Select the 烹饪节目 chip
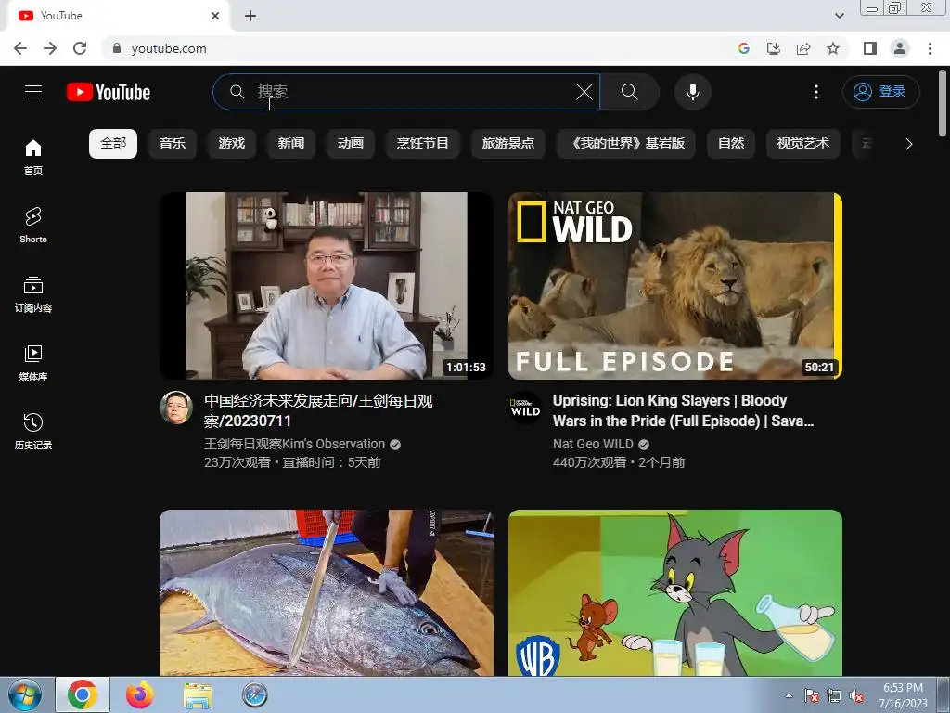The image size is (950, 713). coord(422,144)
